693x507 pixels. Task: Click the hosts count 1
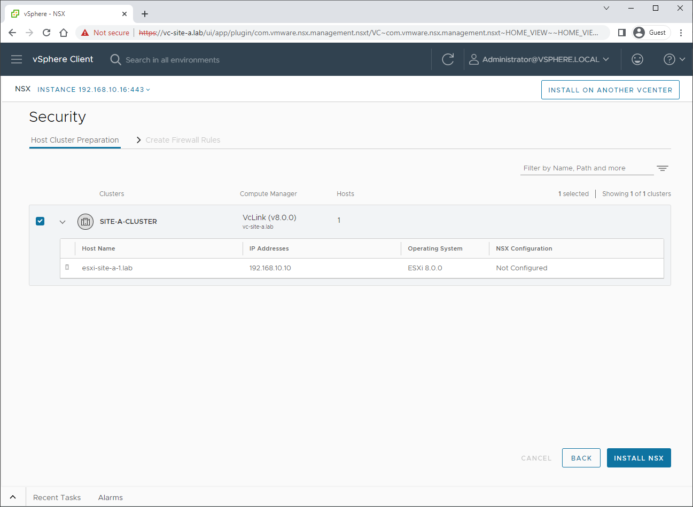(339, 220)
